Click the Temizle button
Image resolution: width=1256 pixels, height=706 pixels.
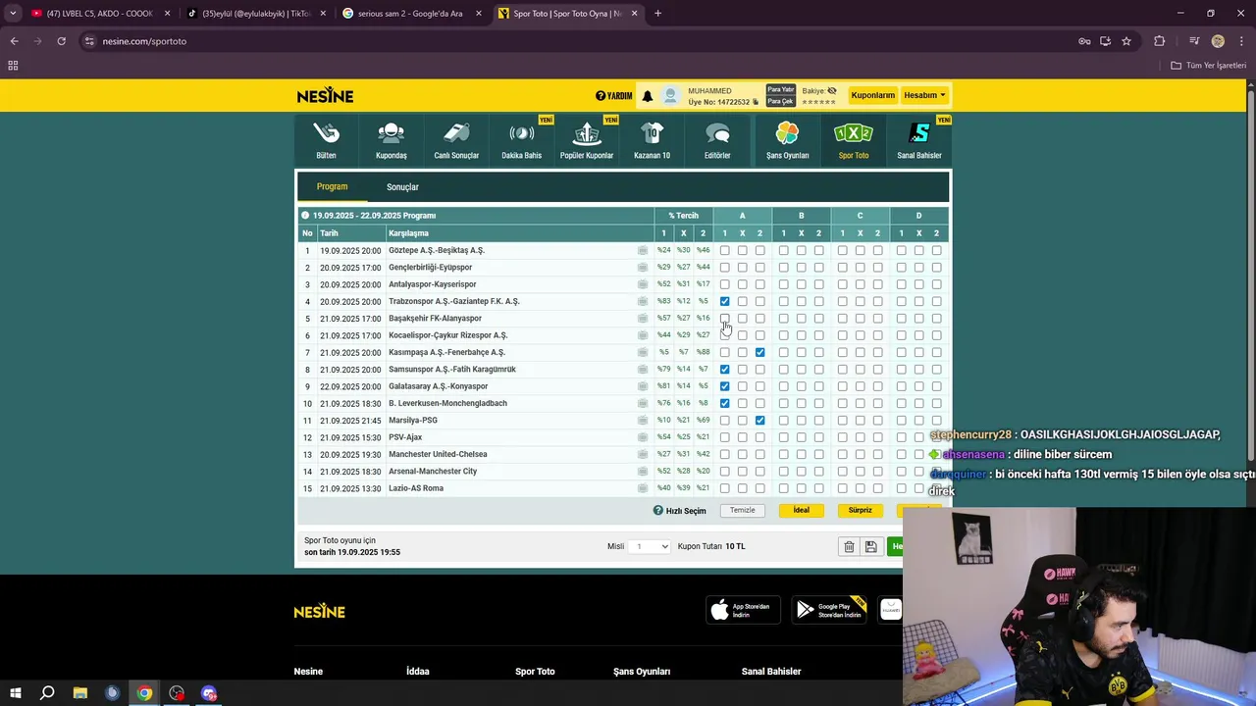pyautogui.click(x=743, y=511)
